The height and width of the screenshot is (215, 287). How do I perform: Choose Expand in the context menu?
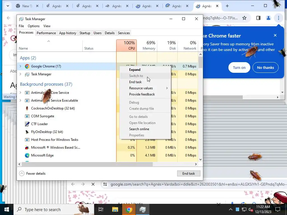(145, 70)
